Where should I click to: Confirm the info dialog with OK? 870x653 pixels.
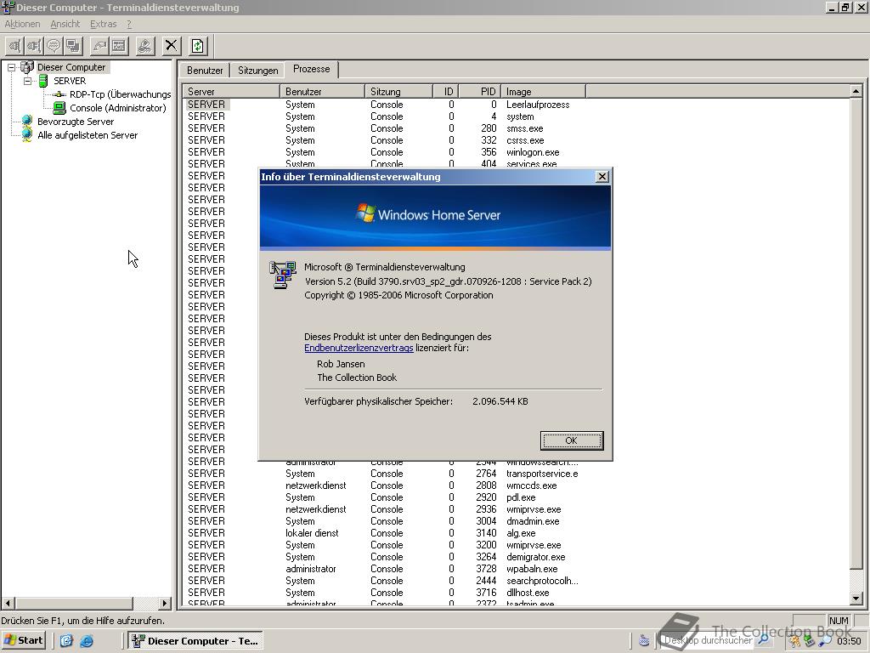point(572,440)
